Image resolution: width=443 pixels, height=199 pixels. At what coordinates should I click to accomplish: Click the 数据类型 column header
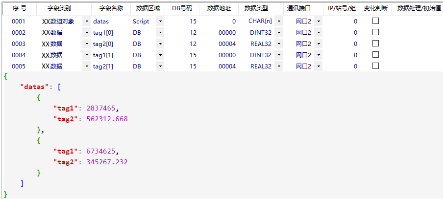point(256,8)
